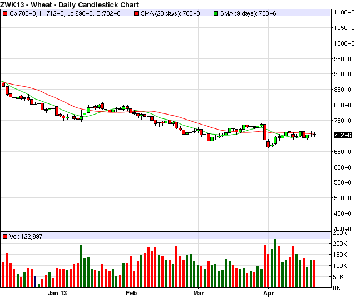
Task: Click the 'Mar' date axis label
Action: click(199, 293)
